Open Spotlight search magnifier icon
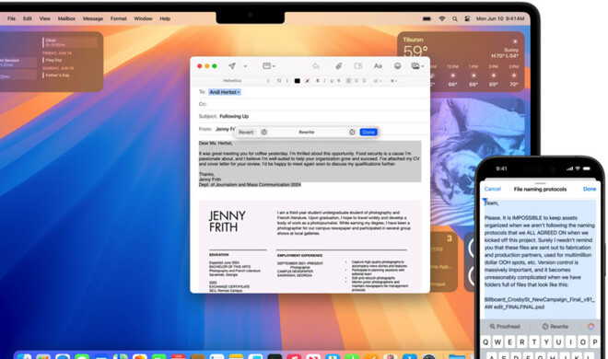The image size is (608, 359). point(454,18)
